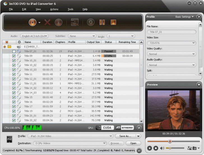Click the disc icon column header
204x155 pixels.
tap(19, 42)
